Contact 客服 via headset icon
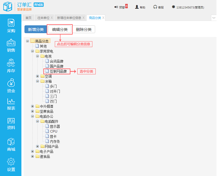The width and height of the screenshot is (217, 176). click(155, 7)
